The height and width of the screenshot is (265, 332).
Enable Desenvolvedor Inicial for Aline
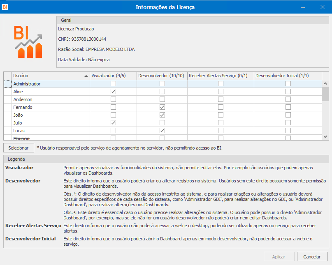tap(288, 92)
